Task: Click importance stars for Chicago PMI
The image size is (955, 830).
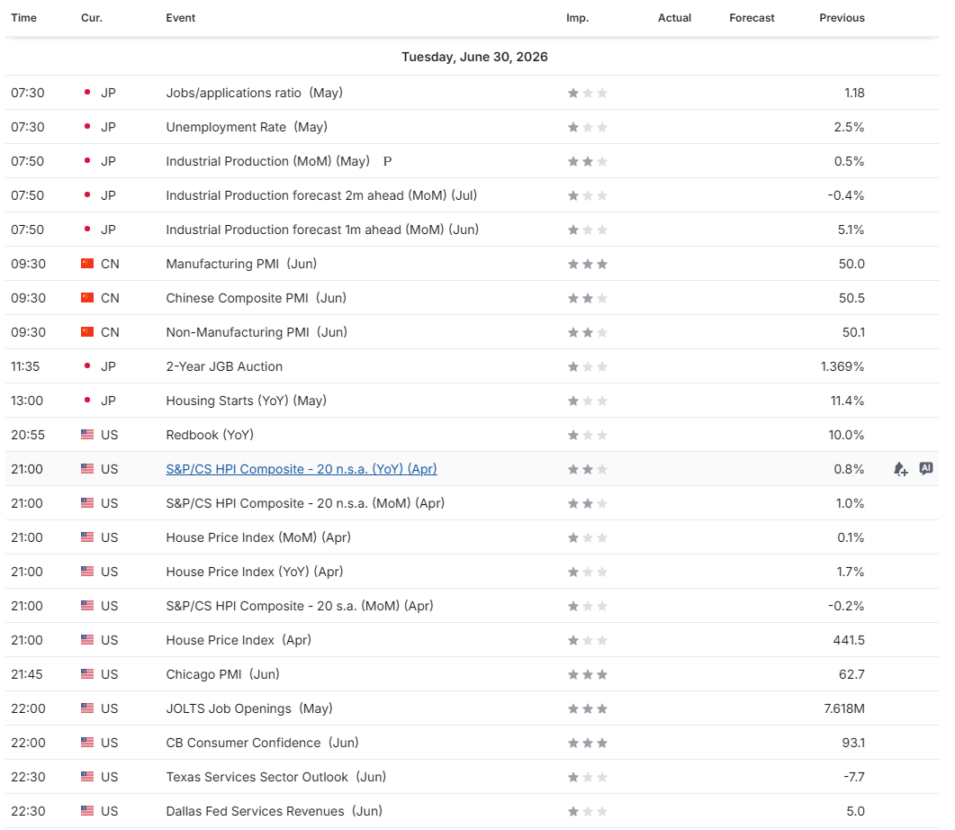Action: (588, 674)
